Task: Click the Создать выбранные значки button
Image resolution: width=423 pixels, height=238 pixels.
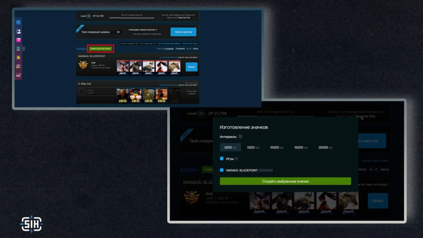Action: (x=285, y=181)
